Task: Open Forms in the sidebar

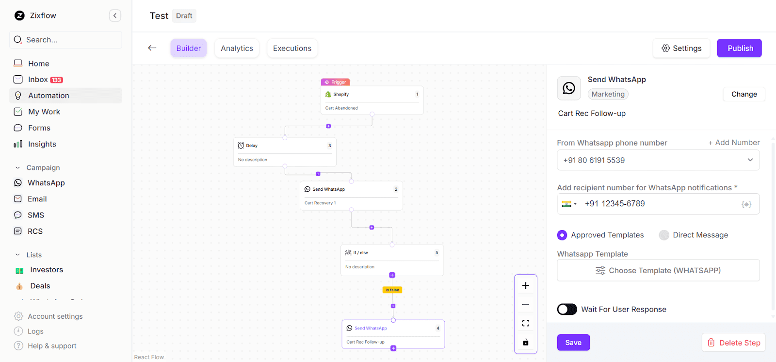Action: coord(65,128)
